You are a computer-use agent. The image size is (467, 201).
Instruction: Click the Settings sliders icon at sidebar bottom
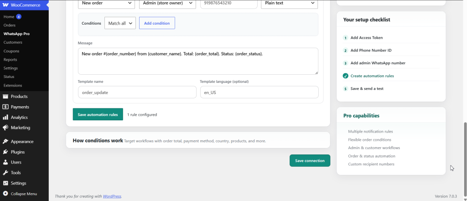5,183
